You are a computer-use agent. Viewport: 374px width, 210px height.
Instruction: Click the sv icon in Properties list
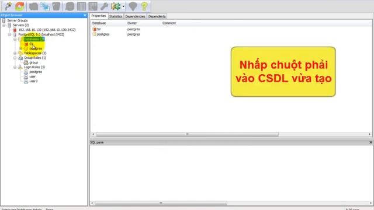coord(95,29)
